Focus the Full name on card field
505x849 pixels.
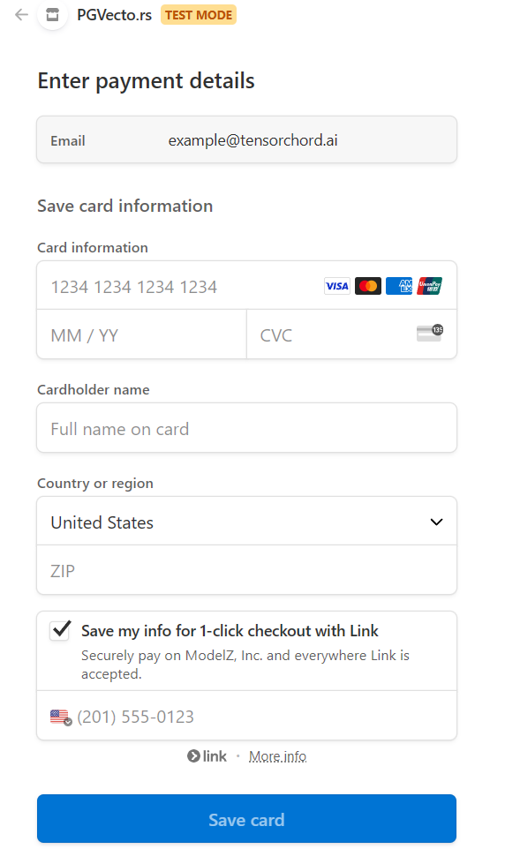coord(246,428)
